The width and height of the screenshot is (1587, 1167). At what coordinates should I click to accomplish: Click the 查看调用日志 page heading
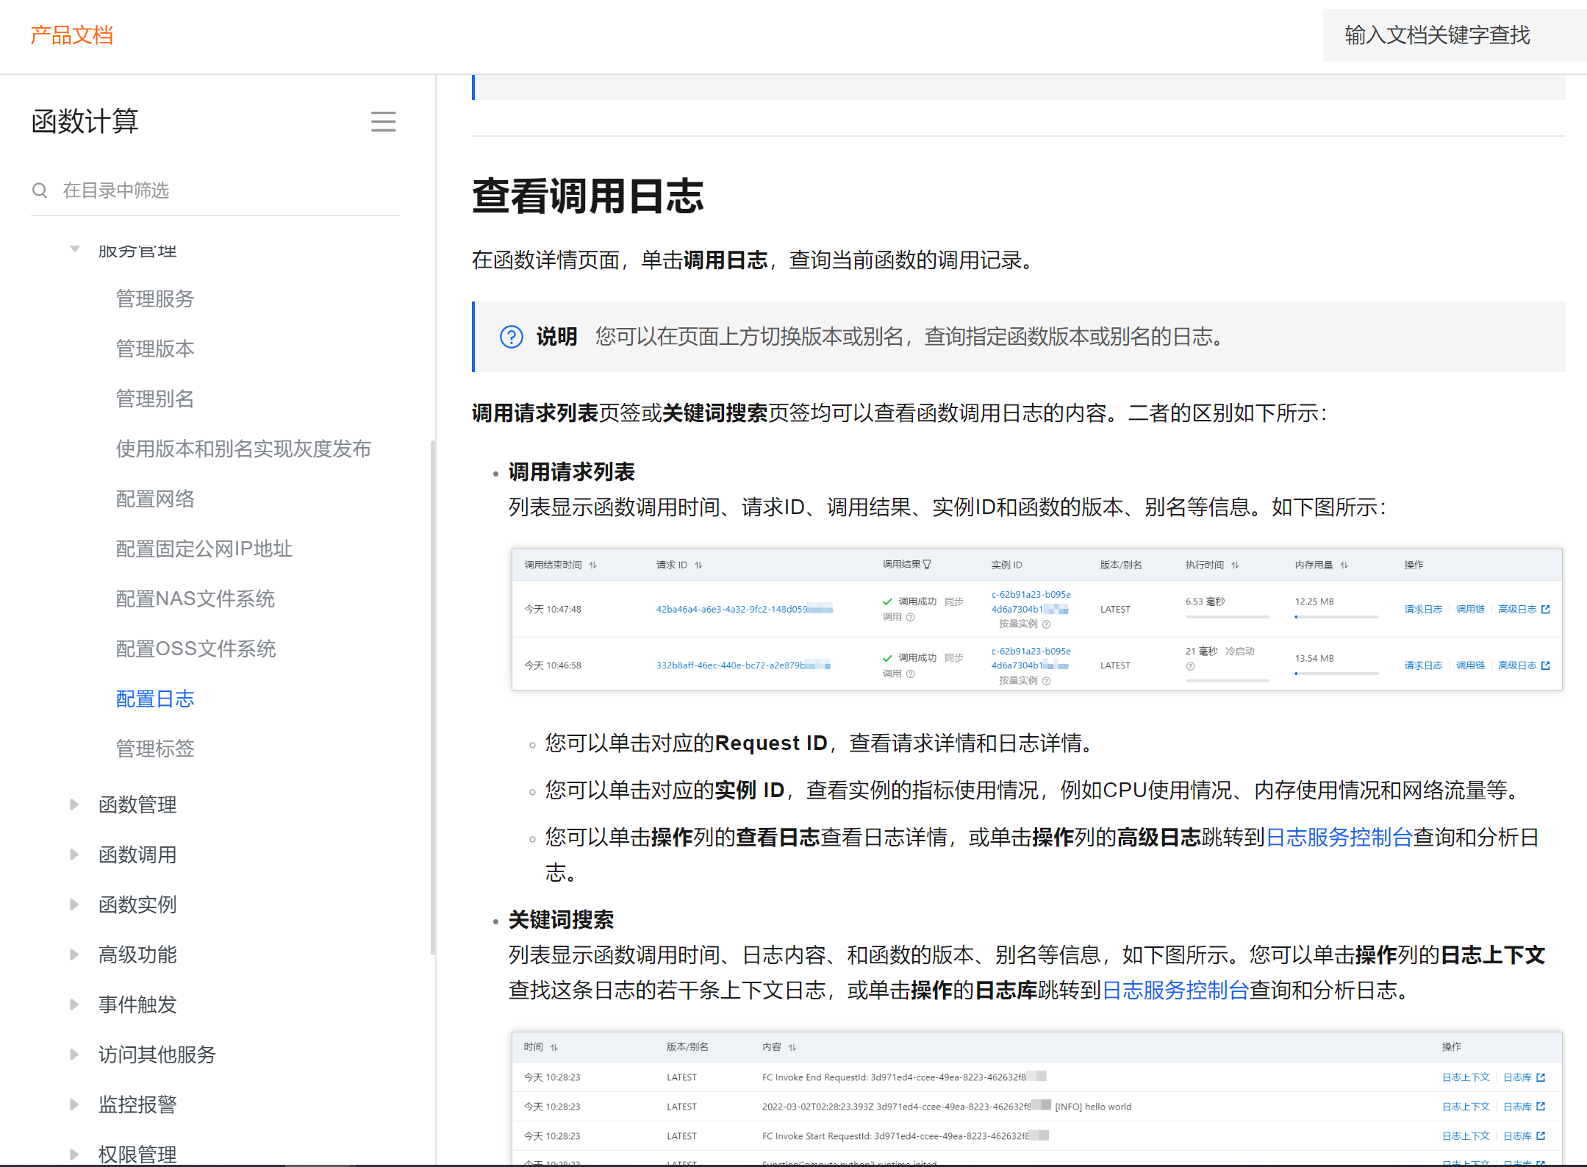[x=588, y=196]
